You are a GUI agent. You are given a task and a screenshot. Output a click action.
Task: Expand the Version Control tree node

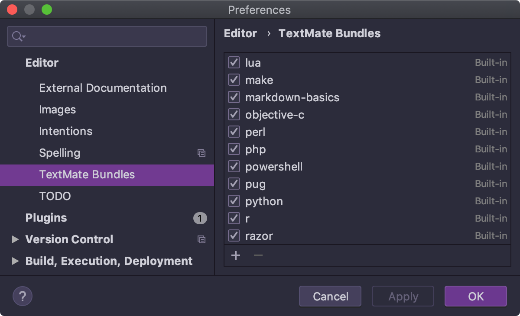click(x=16, y=239)
